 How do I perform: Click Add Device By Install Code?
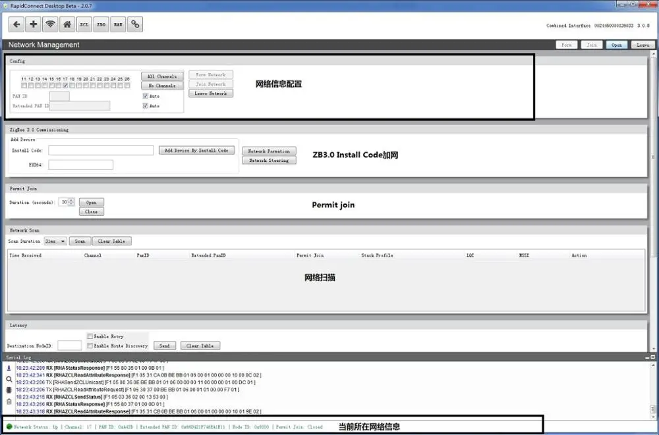196,150
